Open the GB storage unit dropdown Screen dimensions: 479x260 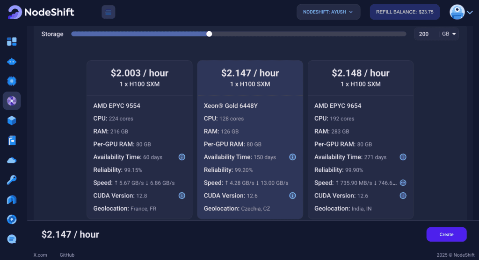click(450, 34)
